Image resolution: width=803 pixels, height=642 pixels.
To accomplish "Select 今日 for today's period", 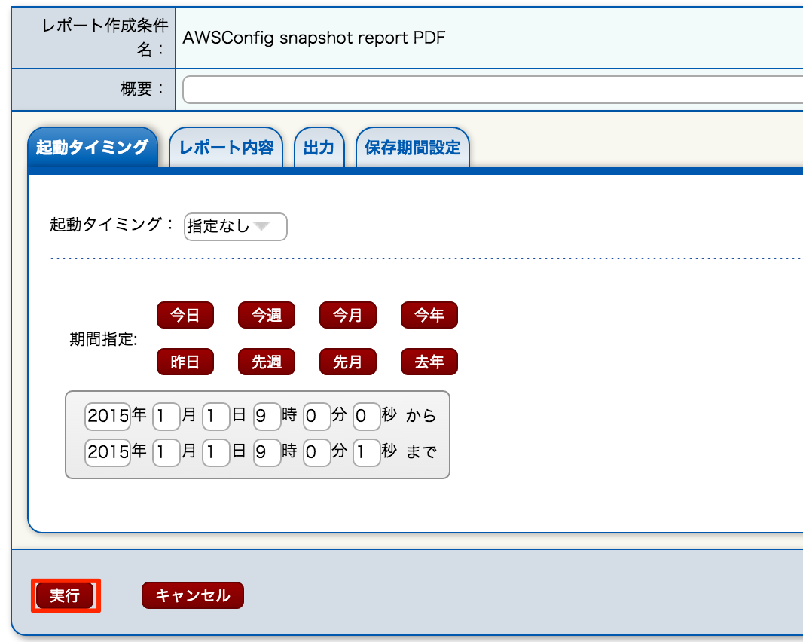I will (x=185, y=315).
